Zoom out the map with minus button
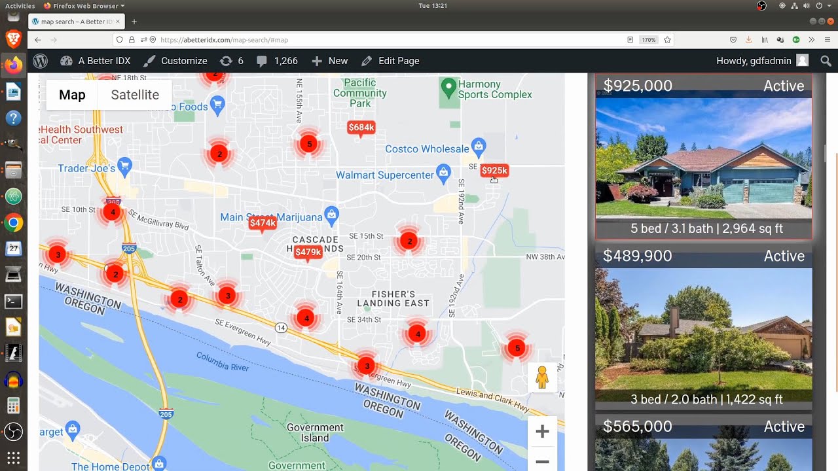 point(542,461)
